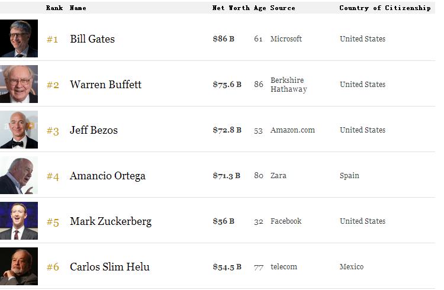The image size is (444, 290).
Task: Open the photo in the #5 row
Action: click(19, 221)
